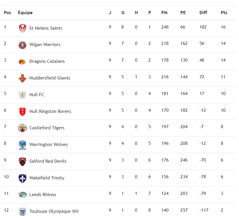239x220 pixels.
Task: Select the Leeds Rhinos team name
Action: pos(43,195)
